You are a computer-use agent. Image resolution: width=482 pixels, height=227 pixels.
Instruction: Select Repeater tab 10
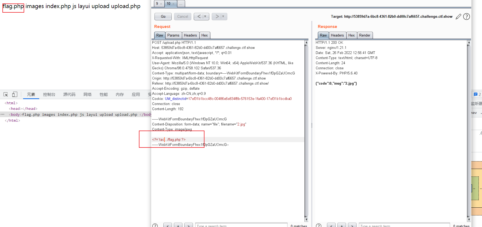click(168, 3)
